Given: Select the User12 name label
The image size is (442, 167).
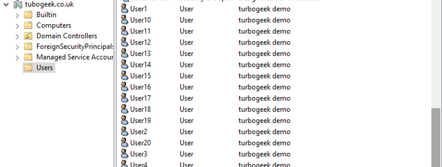Looking at the screenshot, I should pos(140,42).
